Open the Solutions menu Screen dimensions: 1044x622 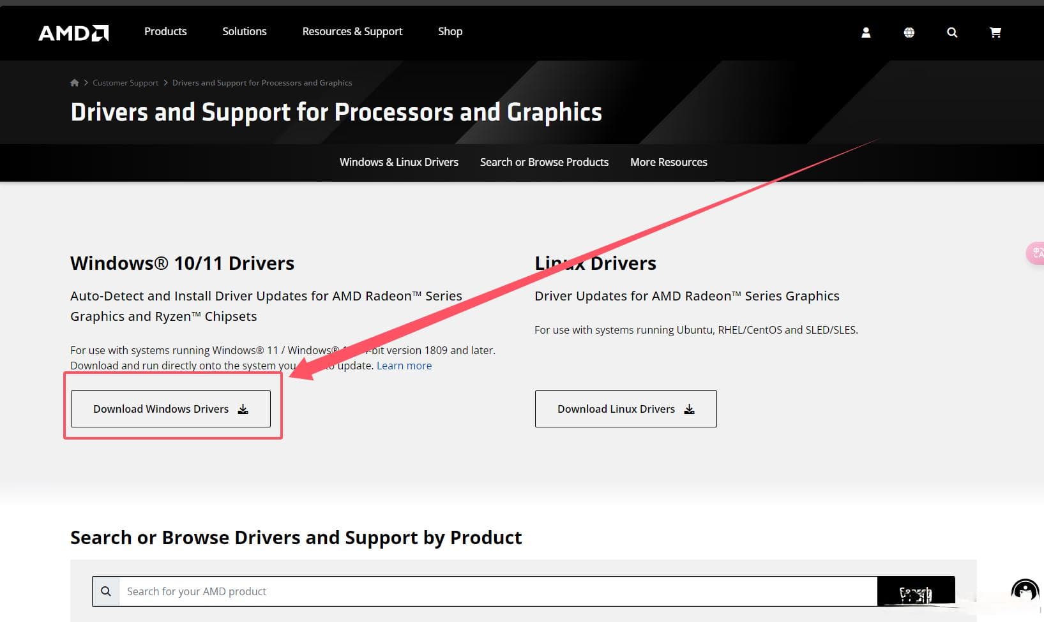click(245, 31)
